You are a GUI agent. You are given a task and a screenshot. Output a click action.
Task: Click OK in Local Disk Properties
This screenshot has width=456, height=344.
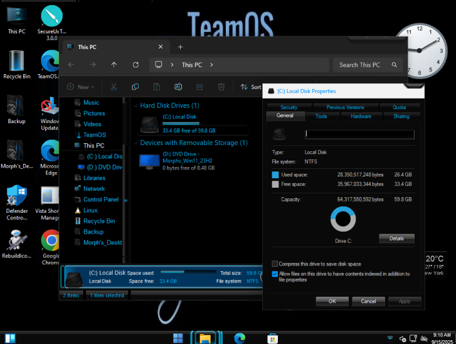pos(332,301)
